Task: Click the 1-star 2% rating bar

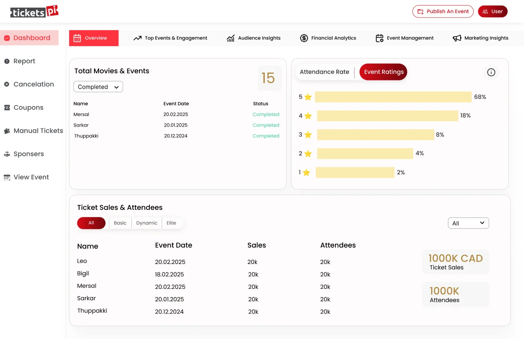Action: click(355, 173)
